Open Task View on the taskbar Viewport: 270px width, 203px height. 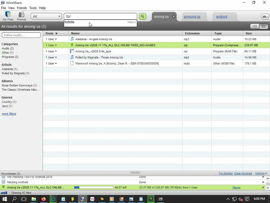point(23,199)
